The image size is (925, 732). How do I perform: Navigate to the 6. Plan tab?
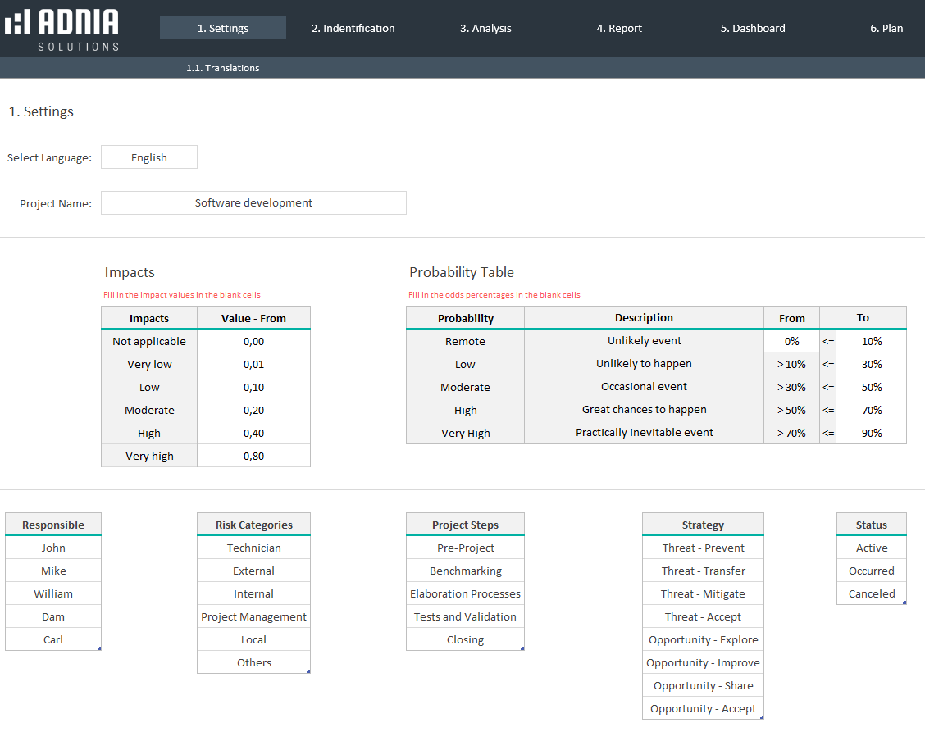[x=886, y=28]
